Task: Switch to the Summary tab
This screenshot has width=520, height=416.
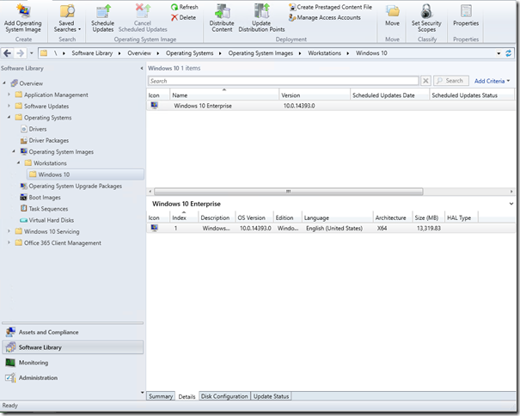Action: [x=161, y=396]
